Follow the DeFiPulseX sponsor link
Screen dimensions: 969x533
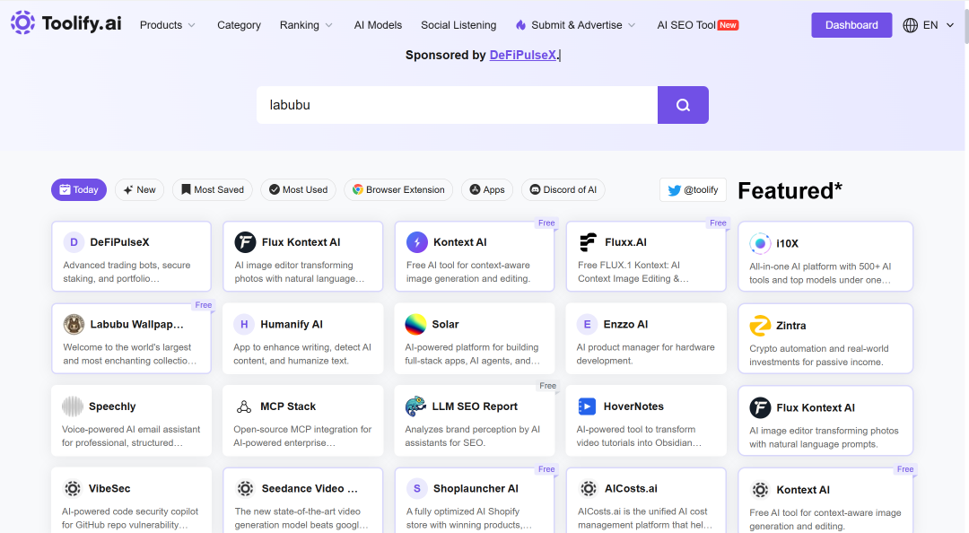523,55
